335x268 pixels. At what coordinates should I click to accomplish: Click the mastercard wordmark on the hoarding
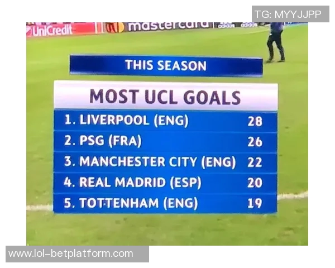(169, 26)
